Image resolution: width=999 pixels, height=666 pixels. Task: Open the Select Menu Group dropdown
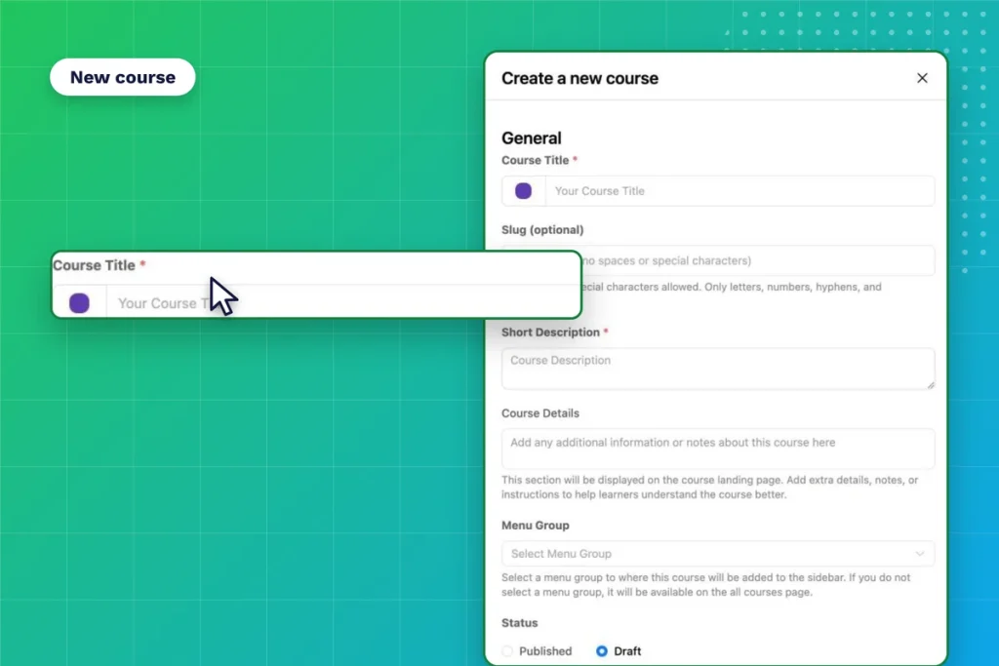point(718,553)
